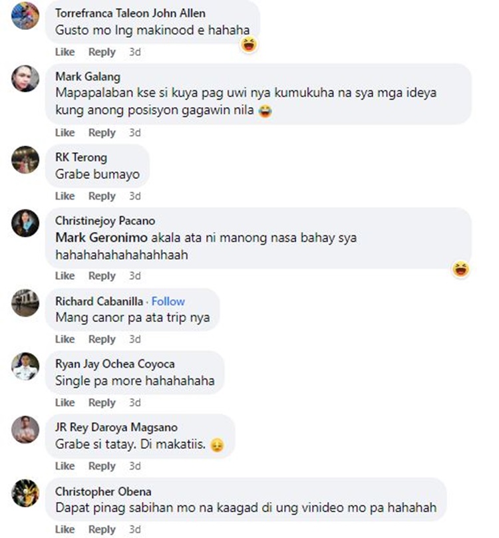Viewport: 499px width, 538px height.
Task: Open Torrefranca Taleon John Allen's profile picture
Action: pos(25,15)
